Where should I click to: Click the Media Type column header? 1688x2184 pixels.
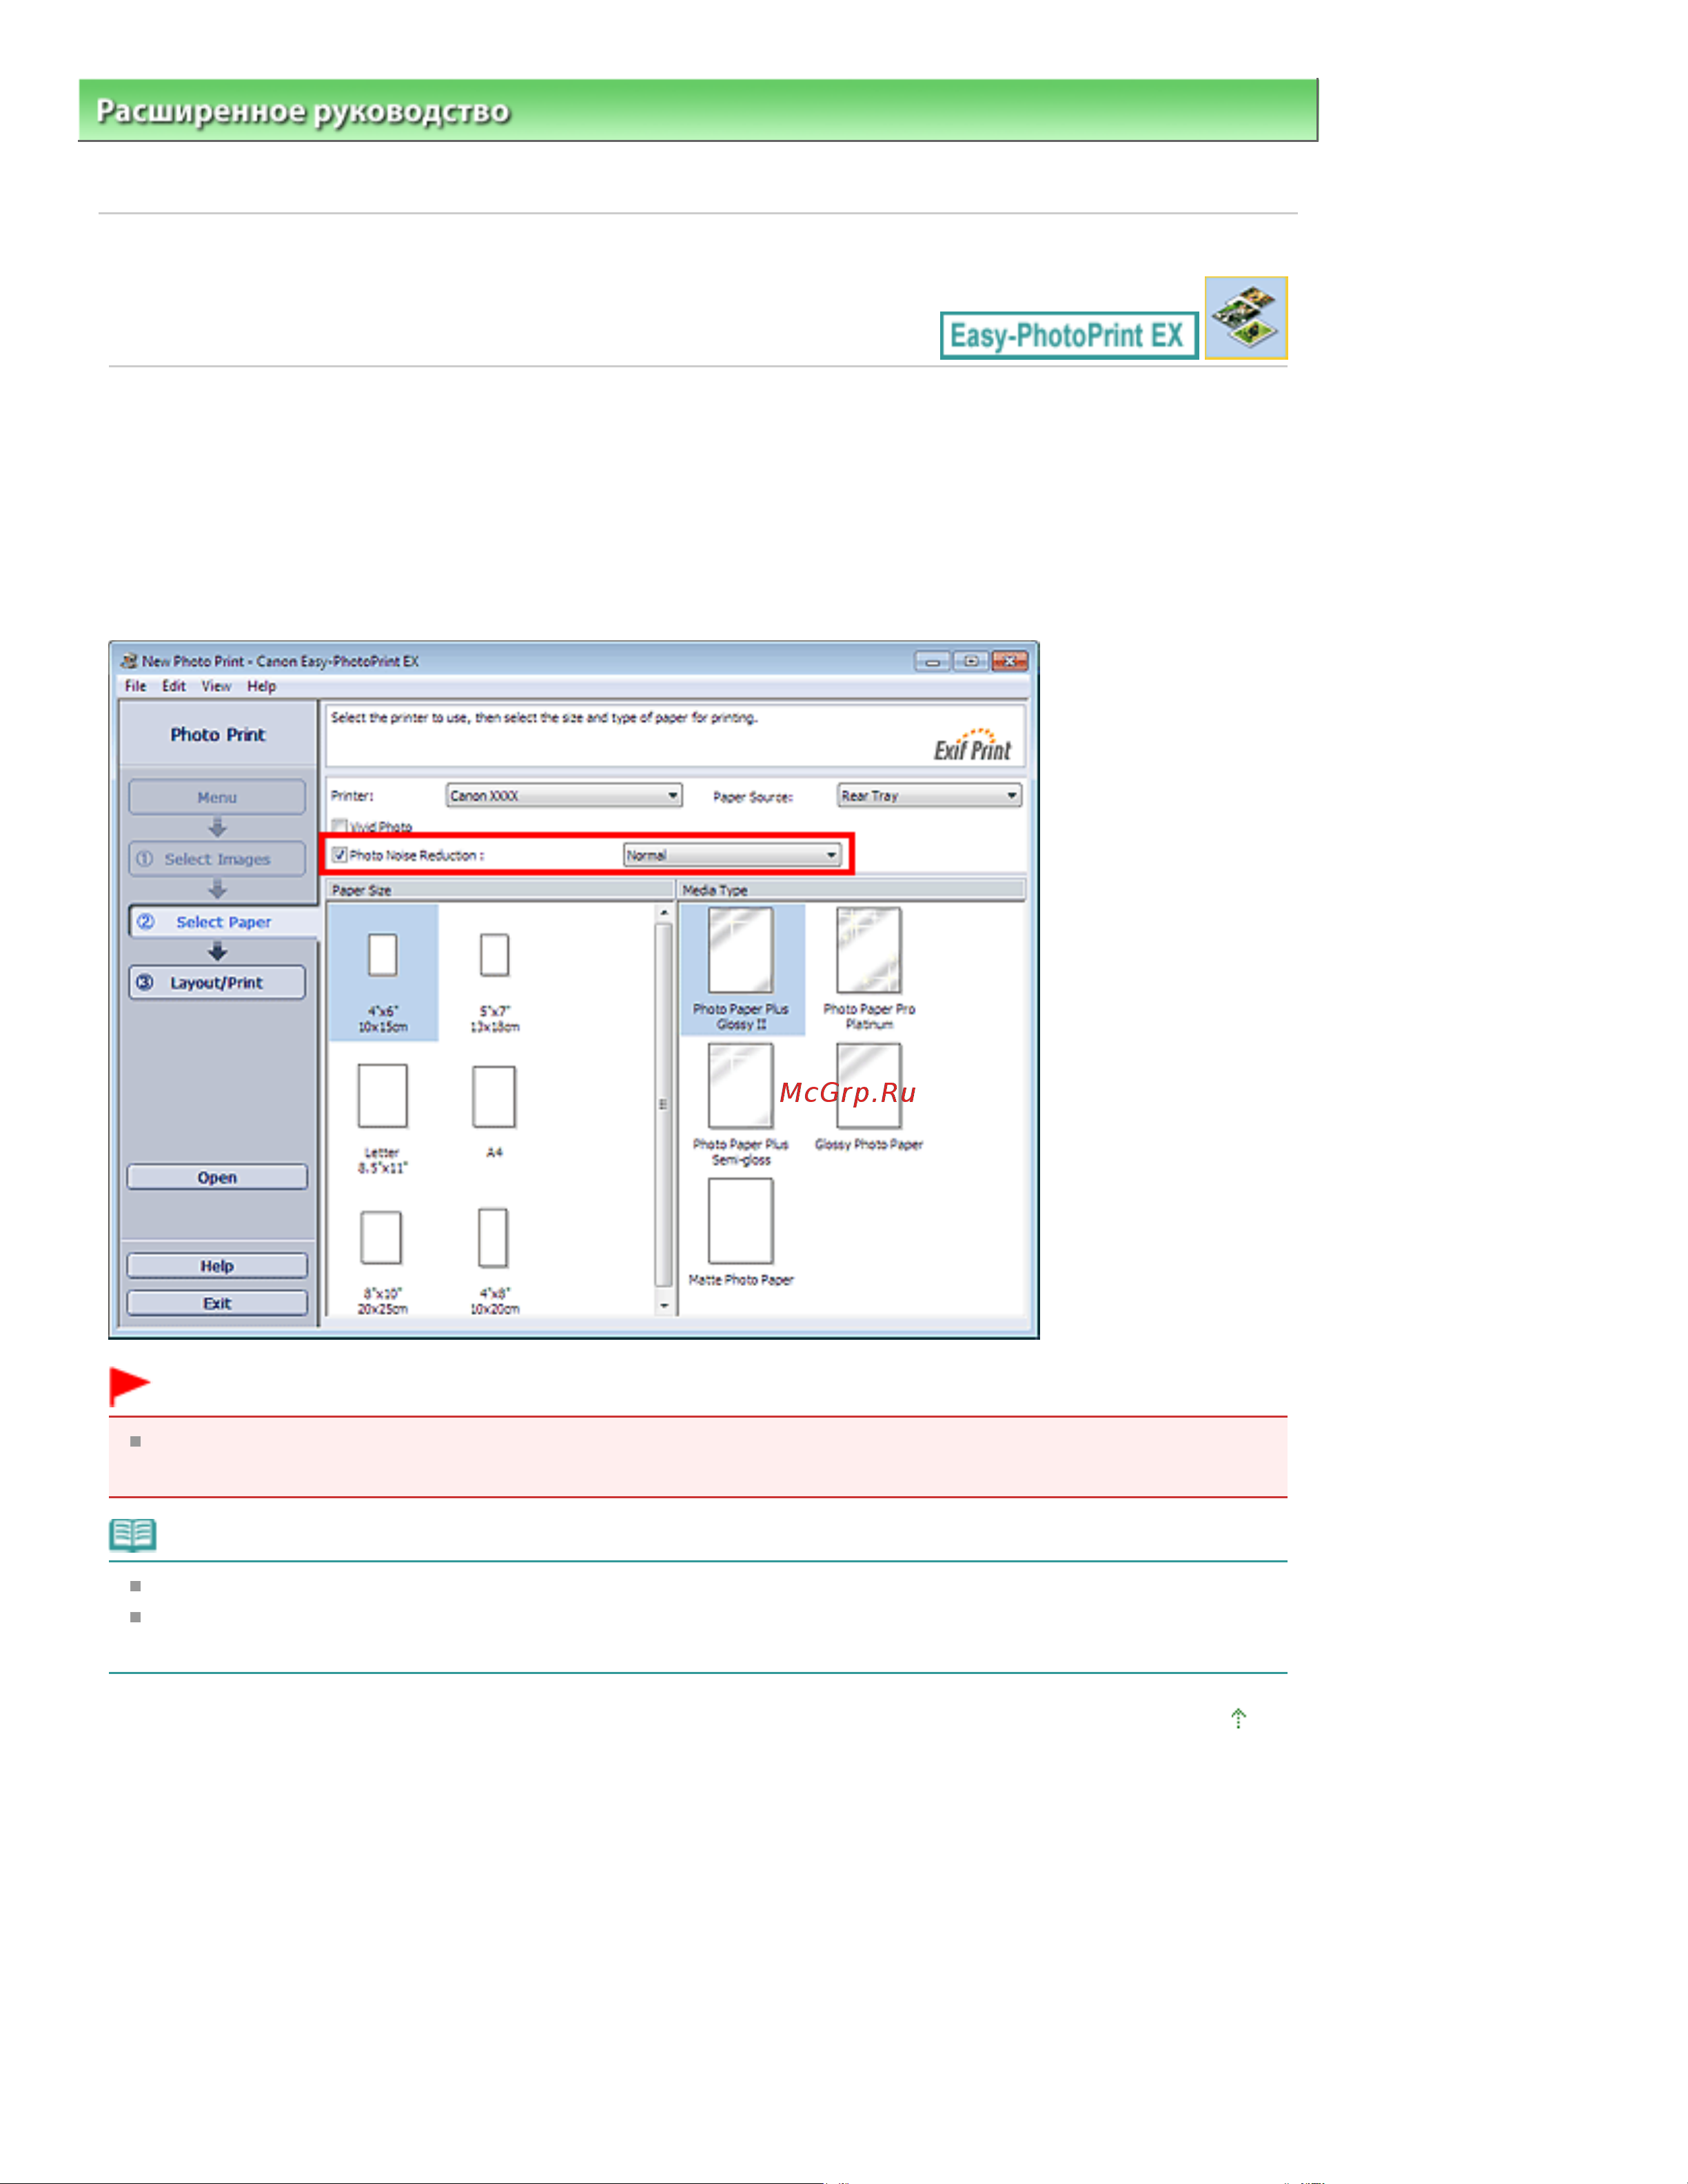(852, 890)
